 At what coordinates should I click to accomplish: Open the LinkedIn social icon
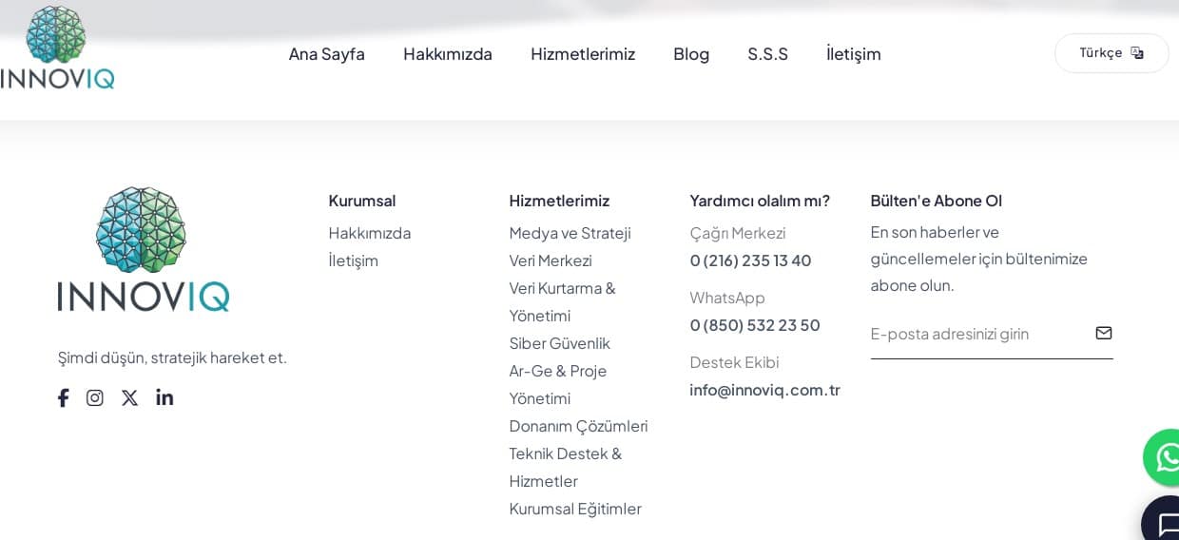(x=164, y=397)
